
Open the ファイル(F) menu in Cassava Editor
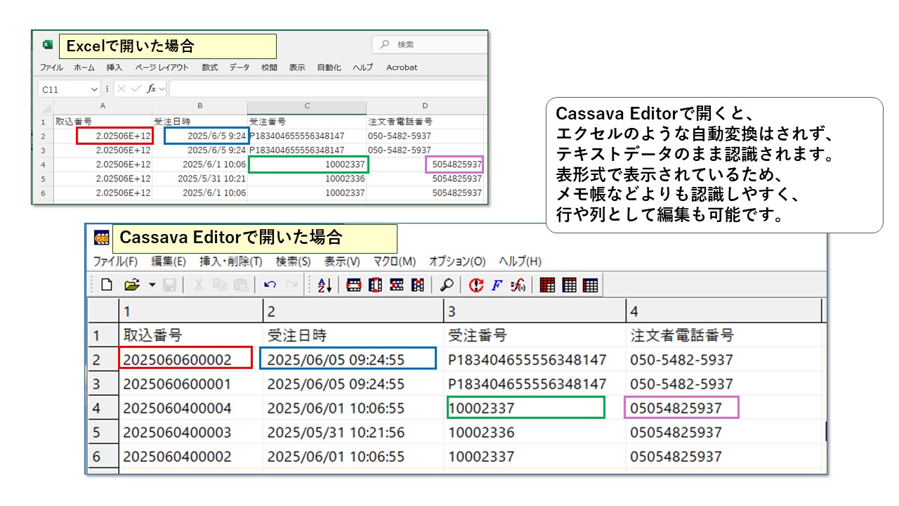(x=115, y=261)
